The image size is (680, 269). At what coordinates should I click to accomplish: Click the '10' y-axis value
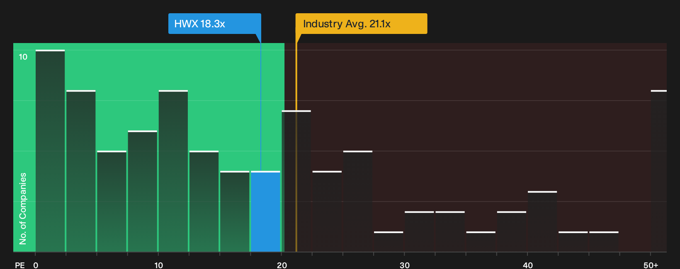[23, 57]
